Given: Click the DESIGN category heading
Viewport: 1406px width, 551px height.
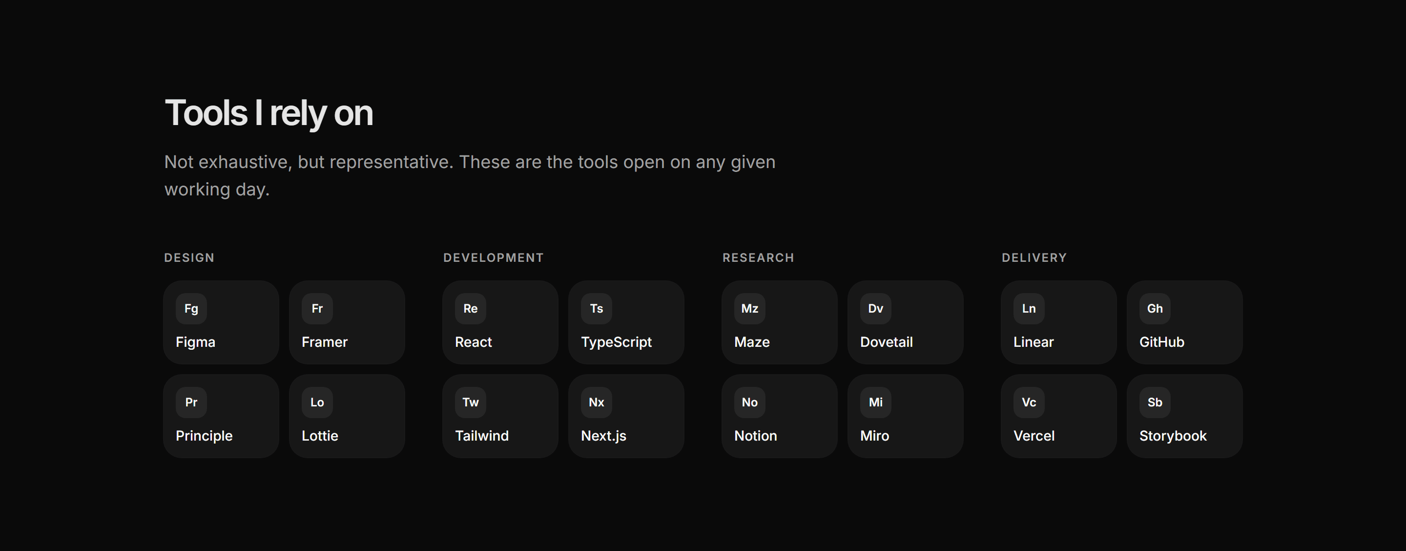Looking at the screenshot, I should pos(189,258).
